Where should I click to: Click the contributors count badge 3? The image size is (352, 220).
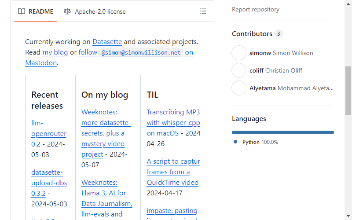click(x=279, y=34)
